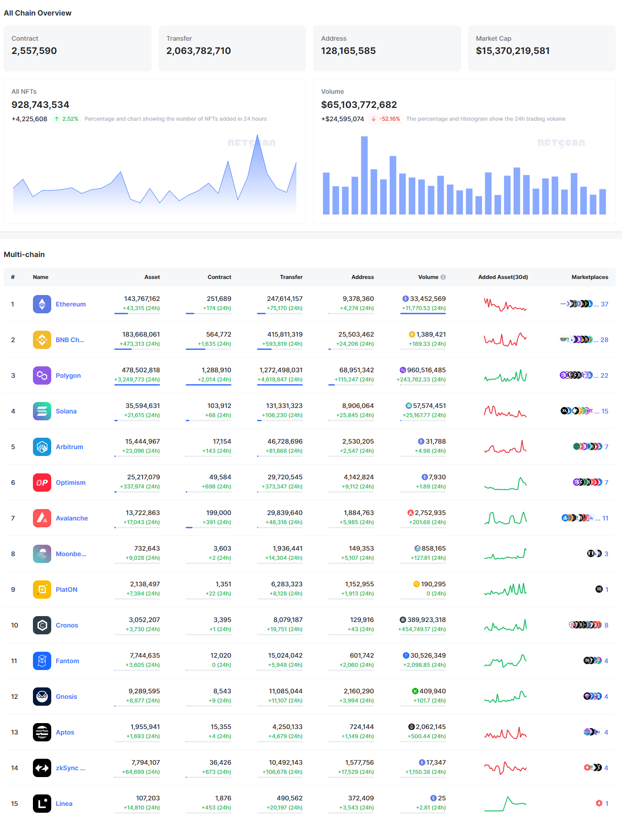The image size is (622, 826).
Task: Click the Transfer column header
Action: click(x=291, y=277)
